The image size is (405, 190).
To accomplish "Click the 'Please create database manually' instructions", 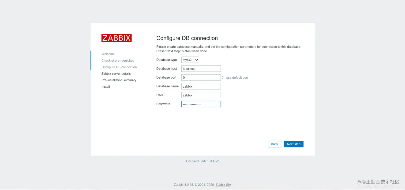I will pyautogui.click(x=229, y=49).
